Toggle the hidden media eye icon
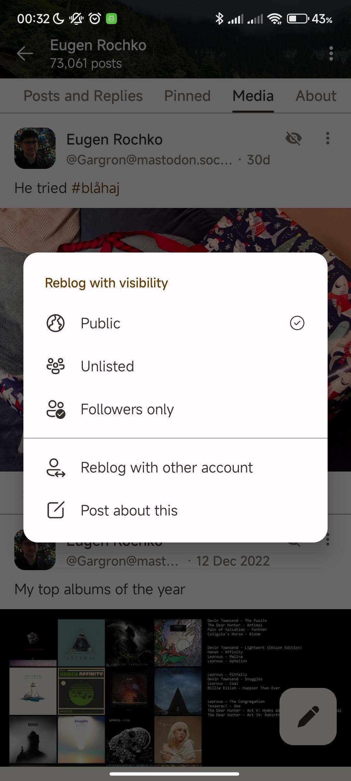Image resolution: width=351 pixels, height=781 pixels. tap(293, 138)
